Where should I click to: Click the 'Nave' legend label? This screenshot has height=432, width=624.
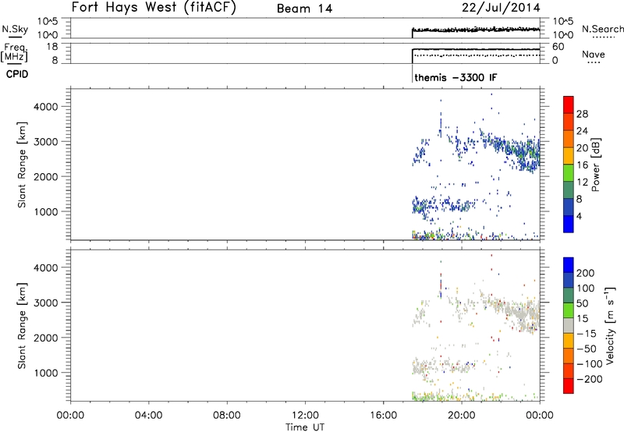tap(593, 55)
